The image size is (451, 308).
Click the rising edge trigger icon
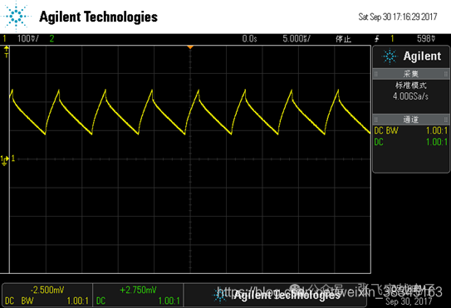pos(377,39)
